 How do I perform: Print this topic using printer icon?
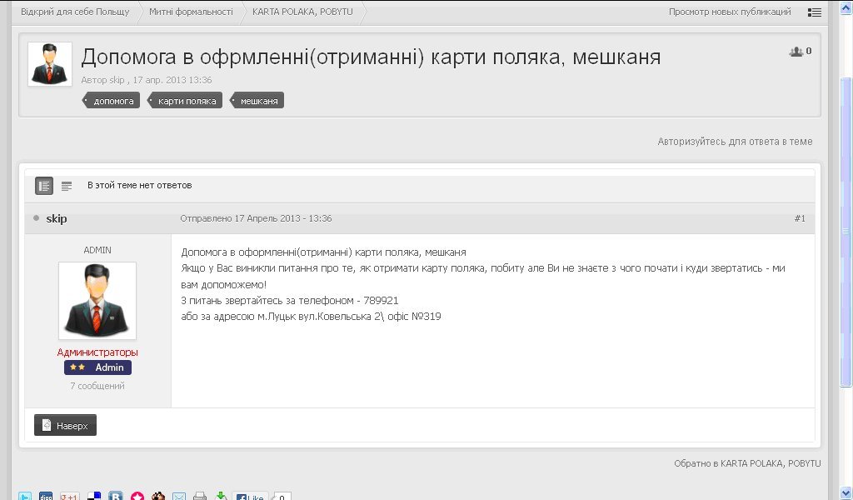200,497
